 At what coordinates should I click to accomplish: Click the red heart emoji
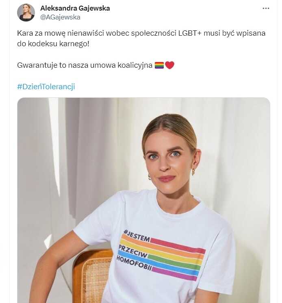[x=170, y=65]
